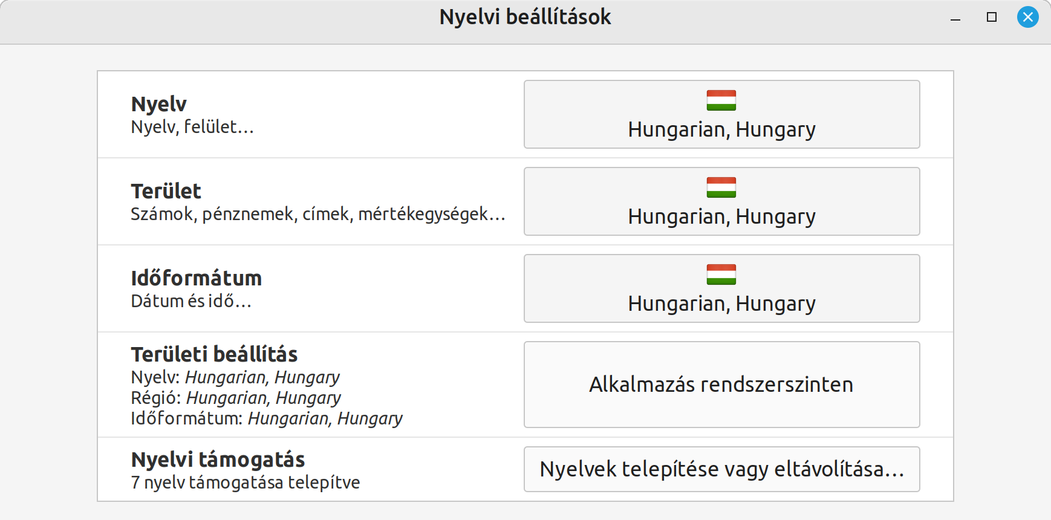Click the Nyelvi támogatás row

pos(218,460)
